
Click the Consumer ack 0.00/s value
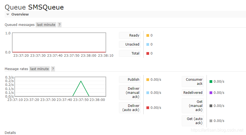click(x=219, y=81)
